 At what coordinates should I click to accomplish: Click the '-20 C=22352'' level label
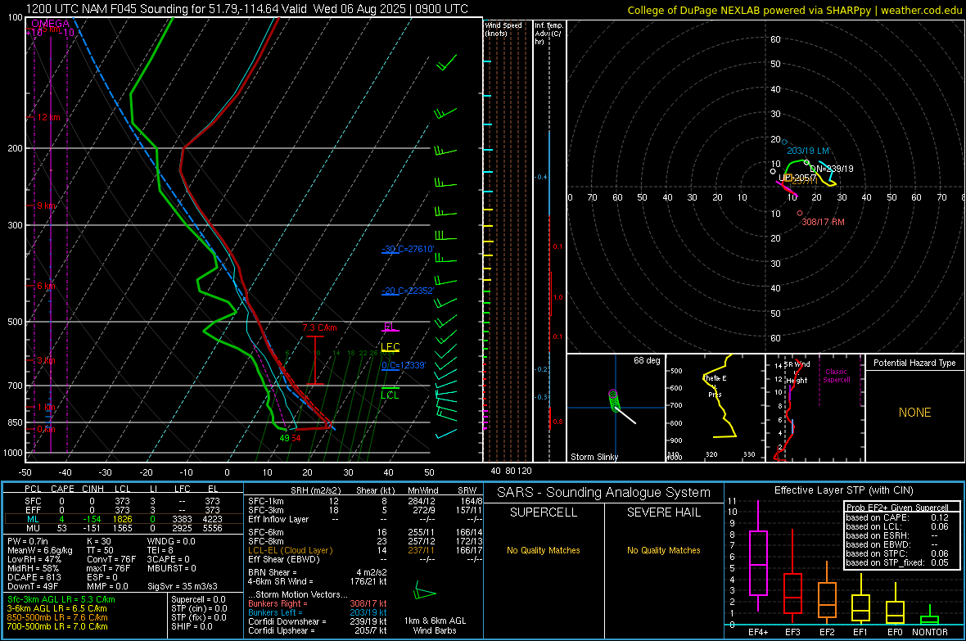pos(408,291)
